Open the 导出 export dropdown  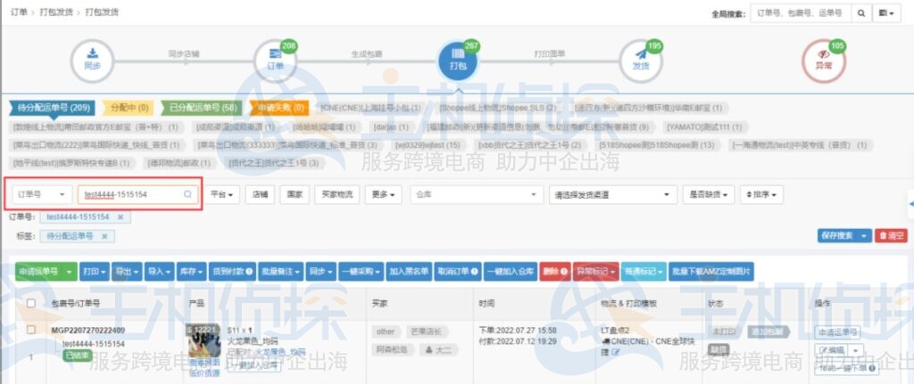(x=127, y=271)
